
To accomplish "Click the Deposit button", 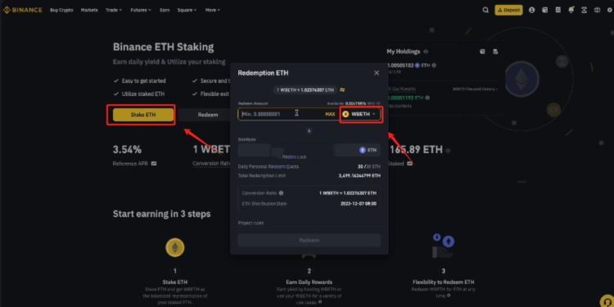I will tap(508, 10).
